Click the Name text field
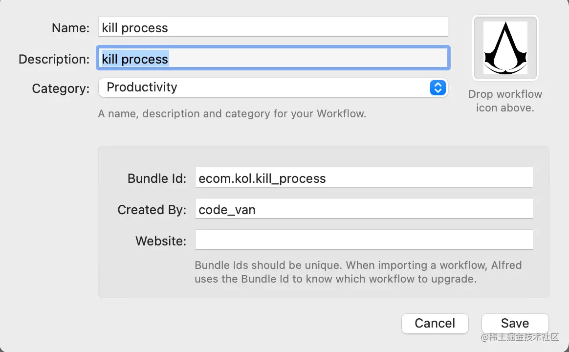The width and height of the screenshot is (569, 352). [273, 27]
